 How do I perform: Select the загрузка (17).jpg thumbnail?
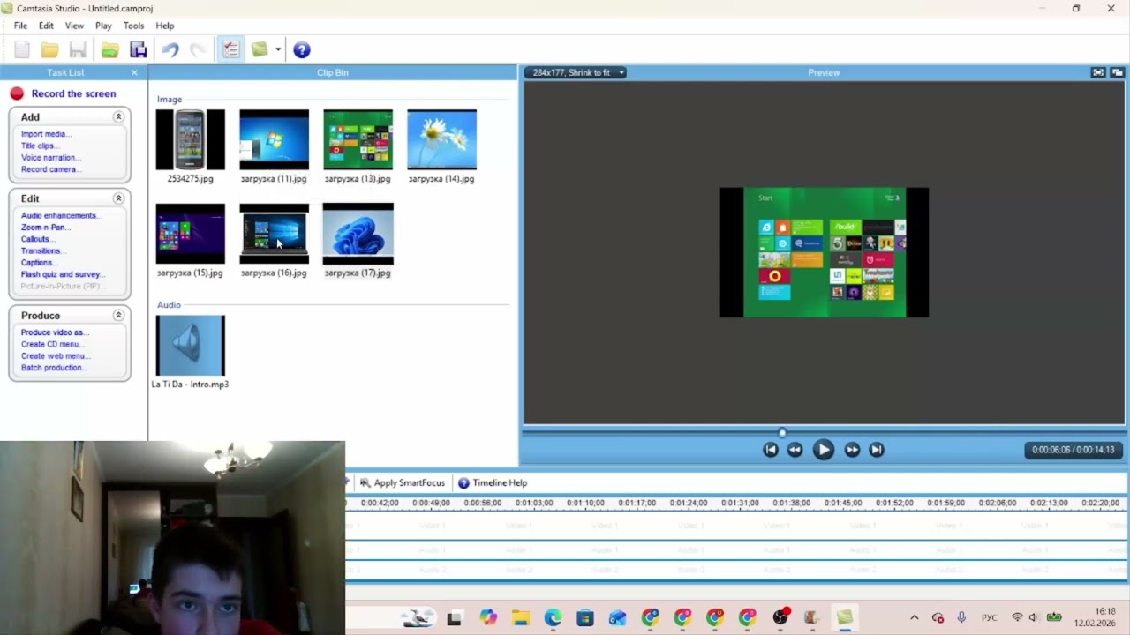(358, 234)
